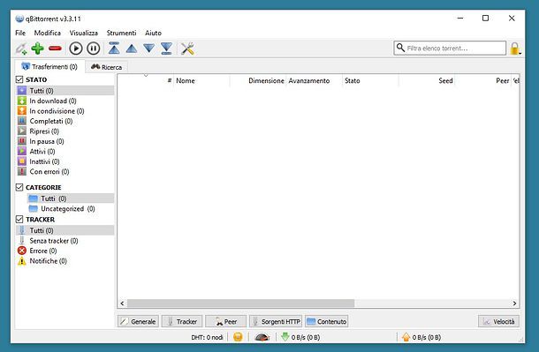The height and width of the screenshot is (352, 539).
Task: Open the Contenuto details button
Action: (x=327, y=321)
